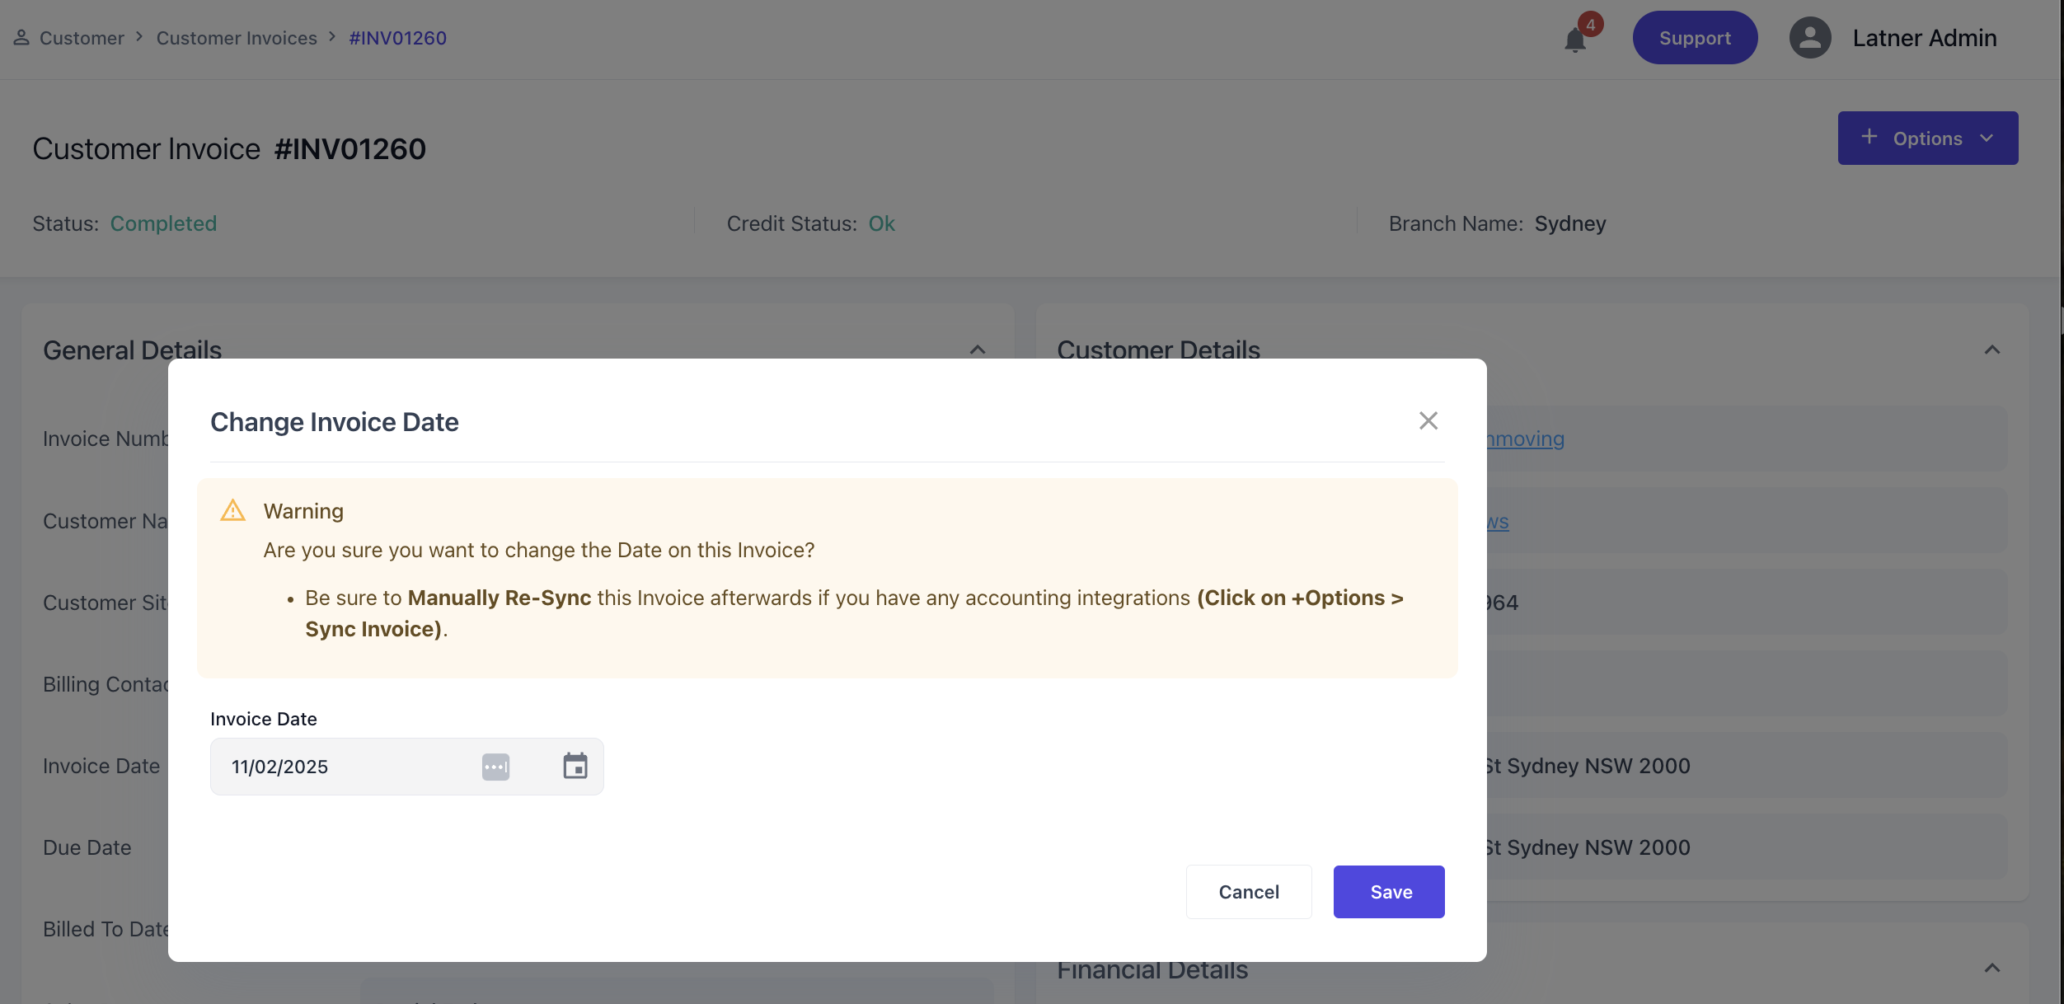
Task: Collapse the Financial Details section
Action: tap(1991, 969)
